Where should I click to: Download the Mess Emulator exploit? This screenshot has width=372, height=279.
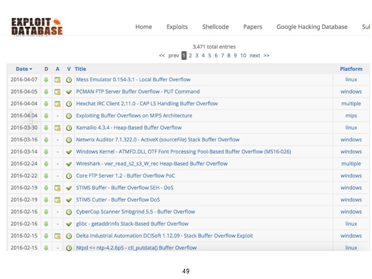[46, 80]
